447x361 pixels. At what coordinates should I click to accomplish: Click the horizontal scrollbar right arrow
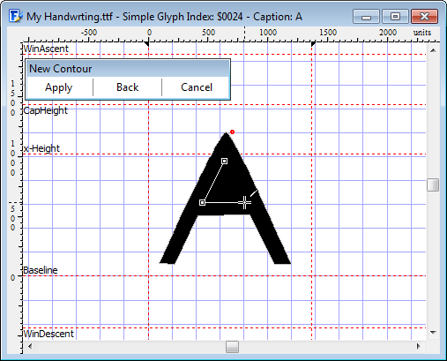tap(418, 346)
